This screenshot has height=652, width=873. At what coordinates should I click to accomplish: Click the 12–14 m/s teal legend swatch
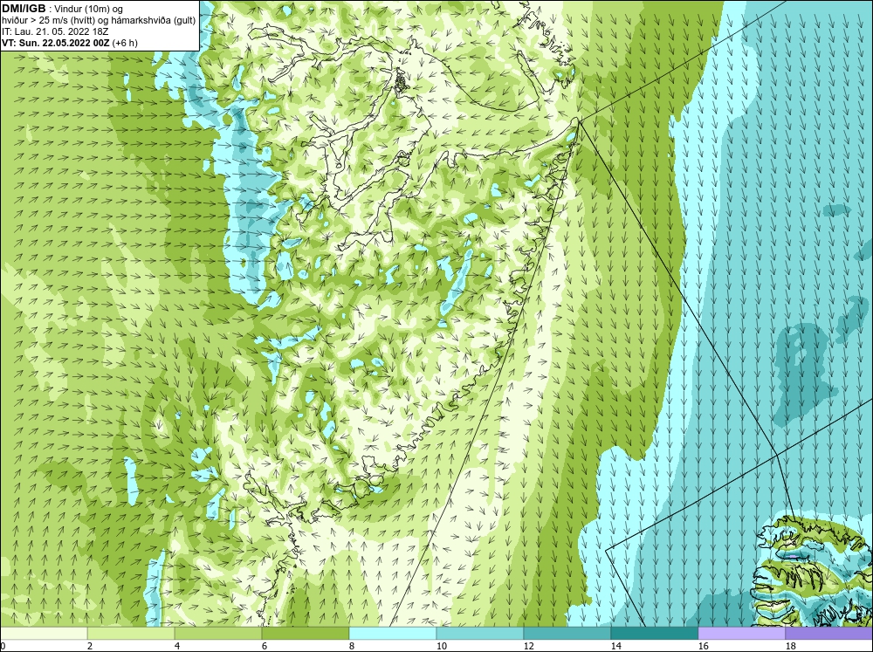coord(567,633)
